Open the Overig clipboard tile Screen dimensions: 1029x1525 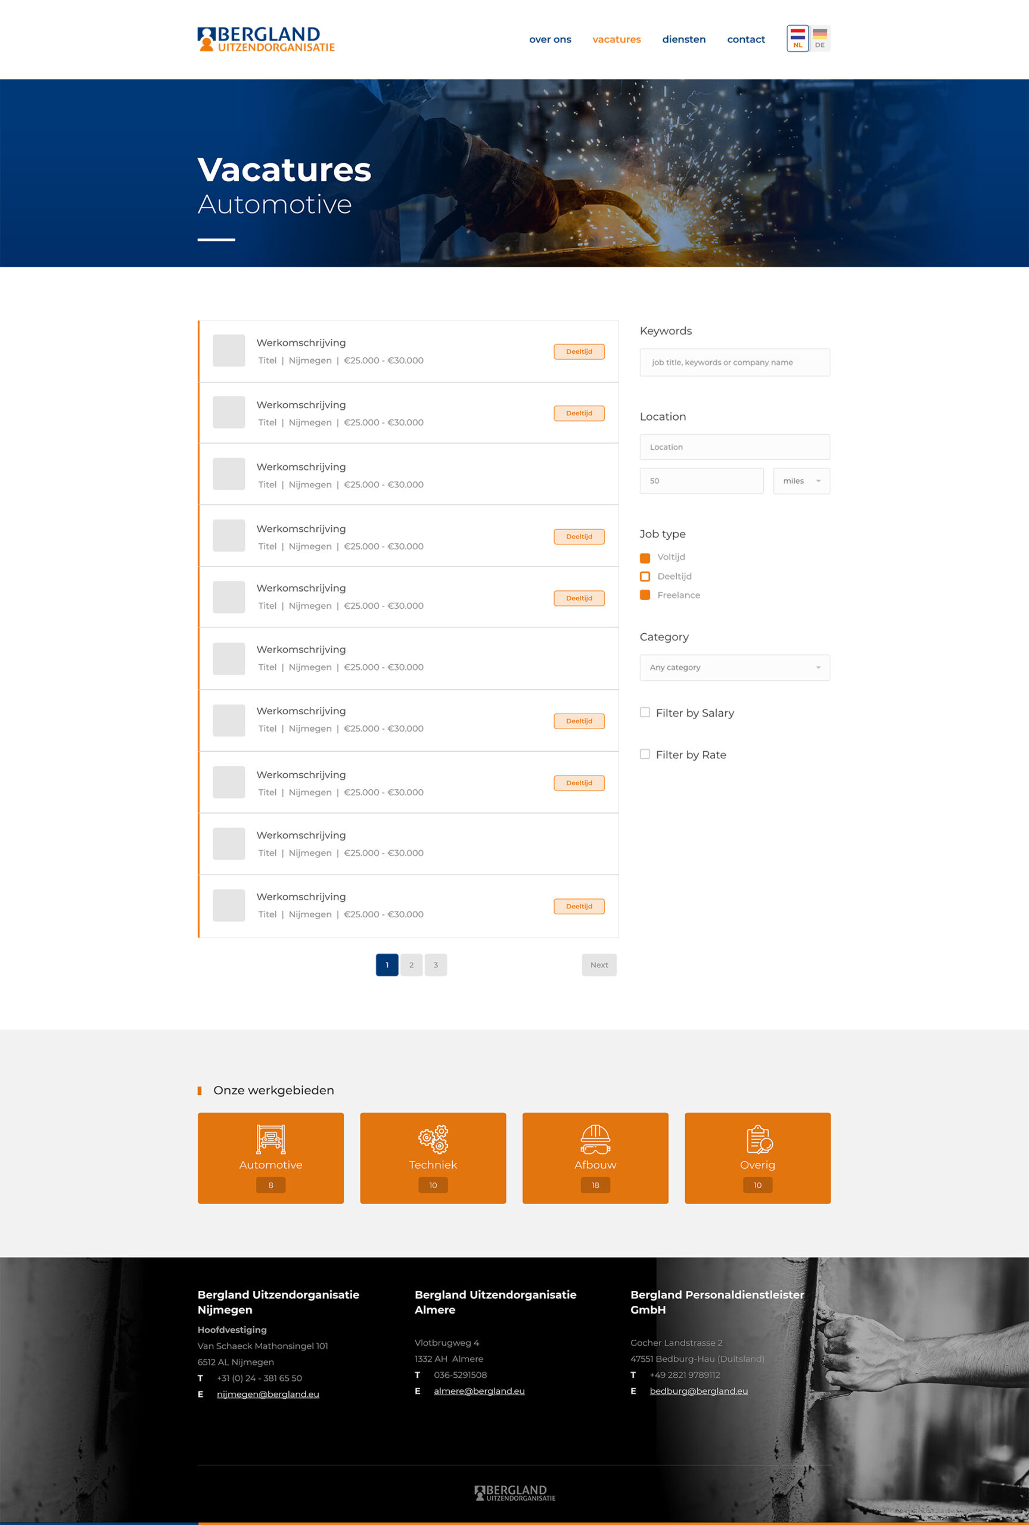point(757,1157)
